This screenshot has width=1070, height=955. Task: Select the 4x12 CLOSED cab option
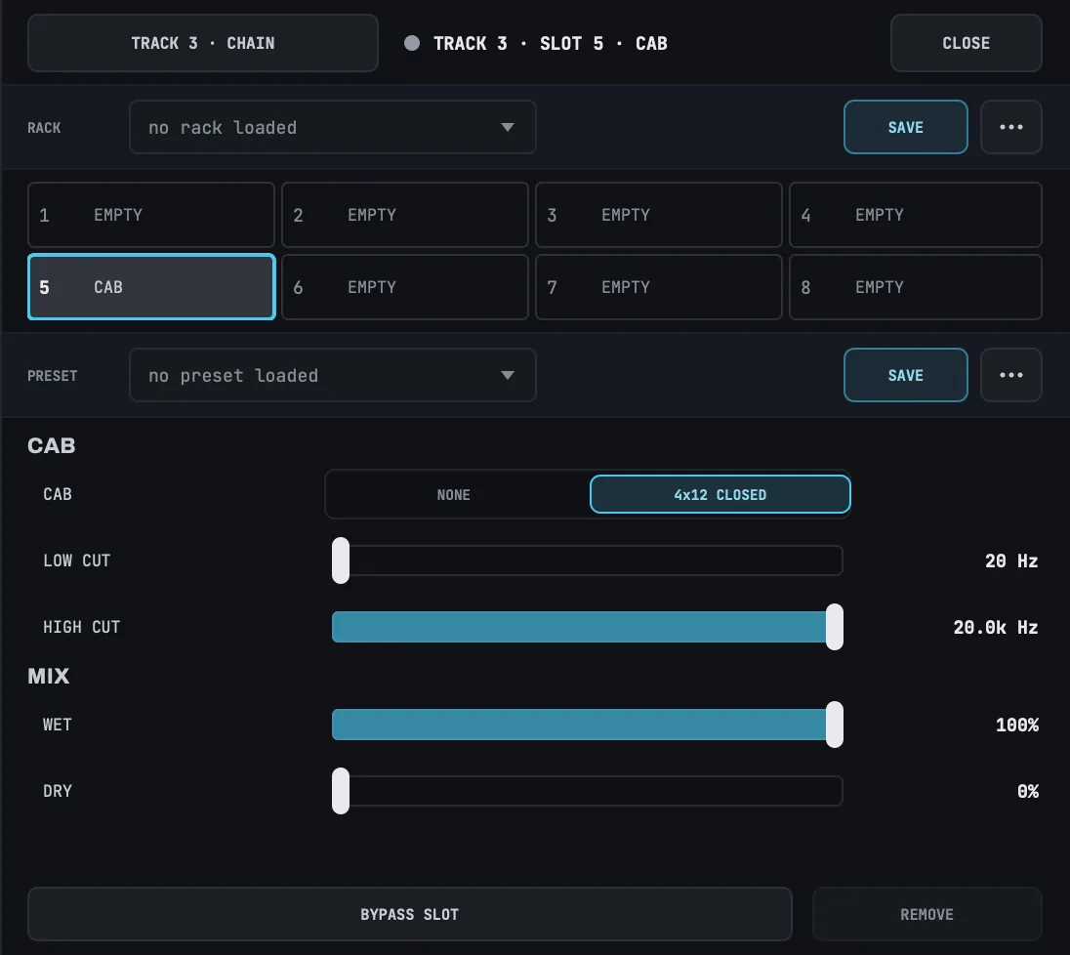click(x=720, y=494)
